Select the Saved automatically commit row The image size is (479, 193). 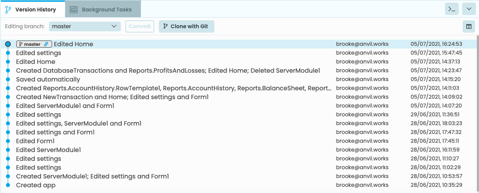click(48, 79)
